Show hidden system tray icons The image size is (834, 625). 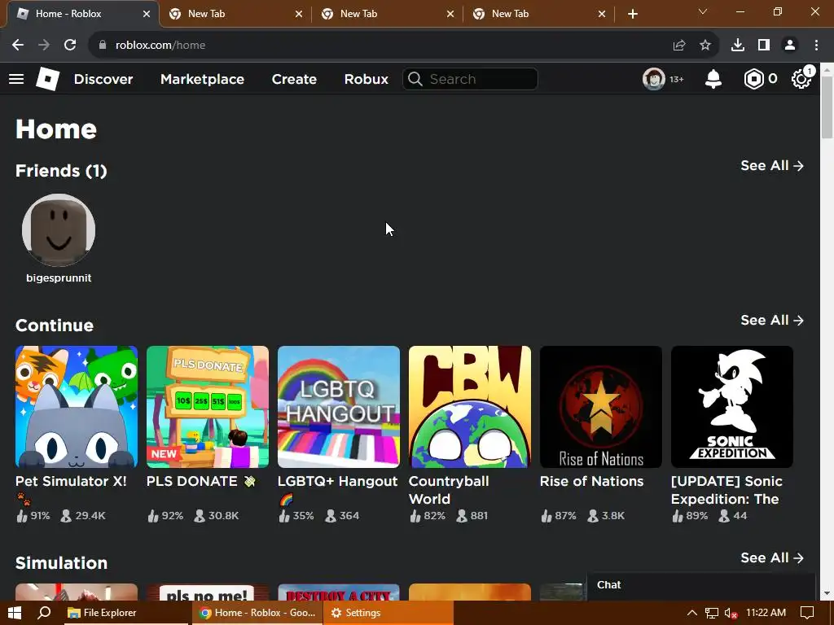[692, 613]
